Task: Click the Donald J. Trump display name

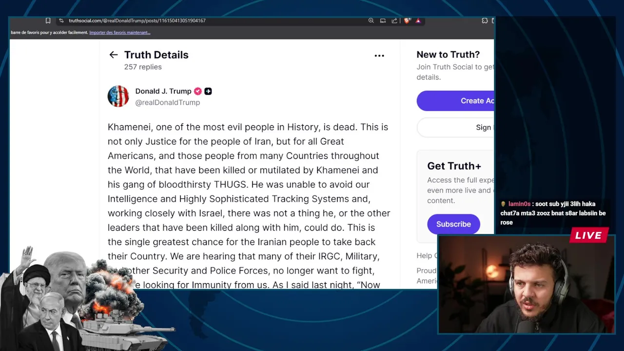Action: coord(163,91)
